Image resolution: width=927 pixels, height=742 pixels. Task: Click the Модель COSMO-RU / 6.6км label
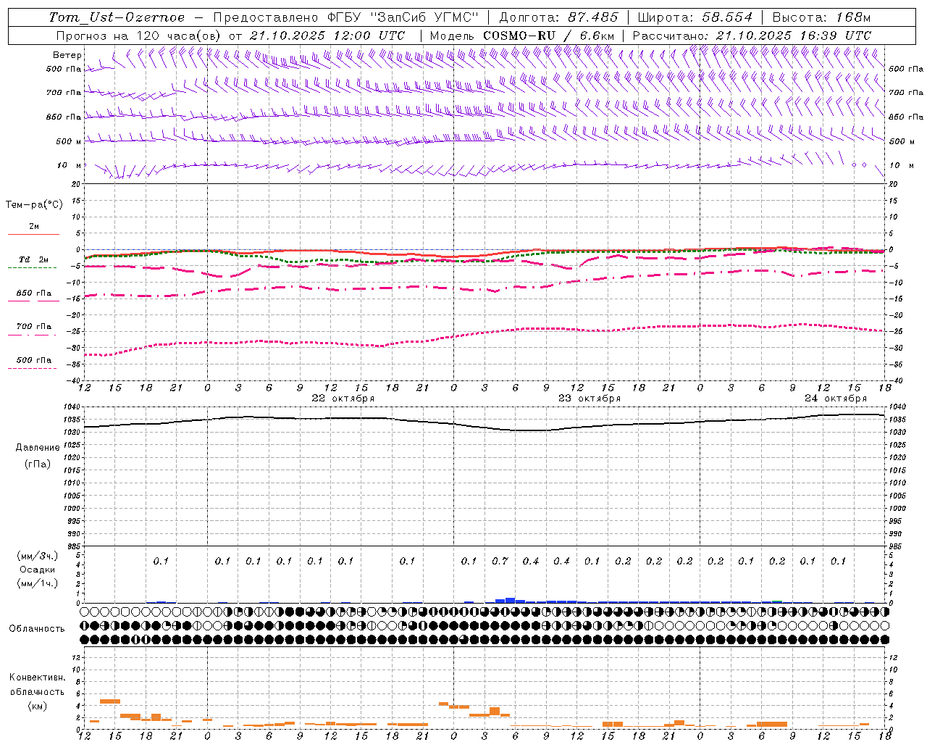tap(522, 36)
